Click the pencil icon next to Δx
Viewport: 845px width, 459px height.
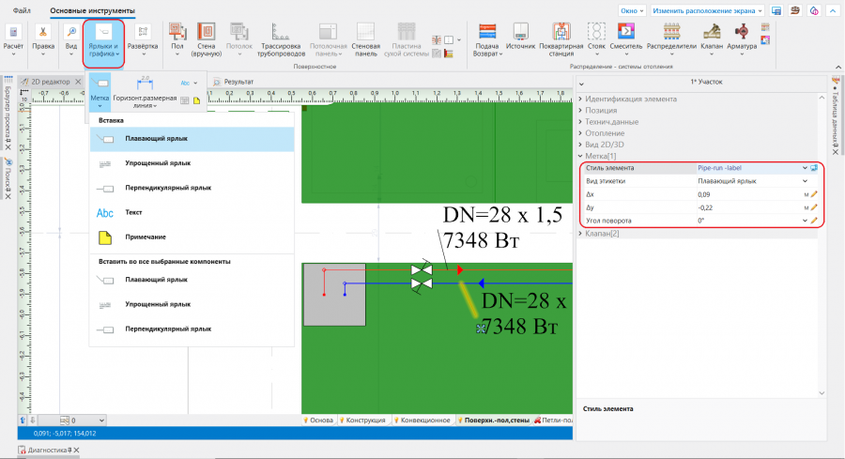pos(814,193)
